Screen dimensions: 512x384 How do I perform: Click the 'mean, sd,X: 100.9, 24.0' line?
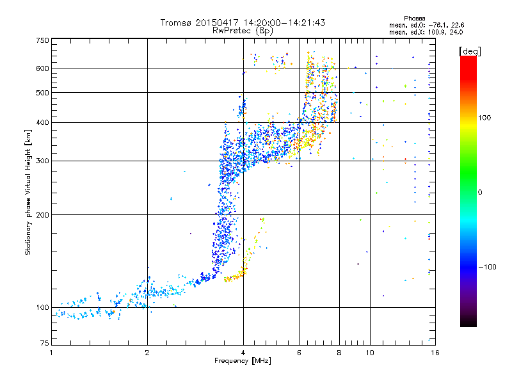tap(426, 32)
